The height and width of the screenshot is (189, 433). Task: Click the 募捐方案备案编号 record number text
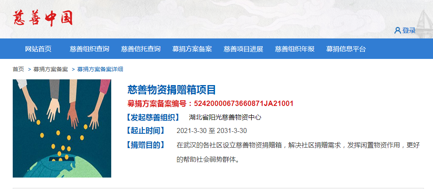coord(210,103)
